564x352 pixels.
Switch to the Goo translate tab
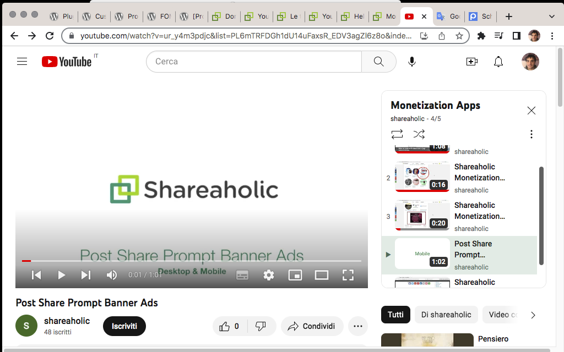[448, 16]
